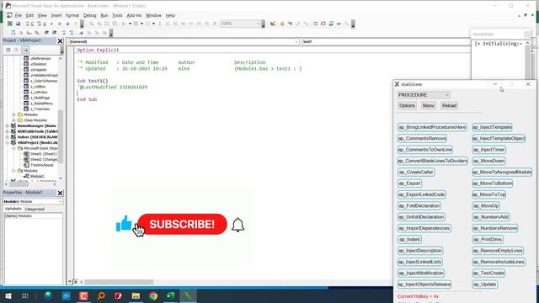This screenshot has height=303, width=539.
Task: Click the Immediate window vertical scrollbar
Action: pyautogui.click(x=528, y=61)
